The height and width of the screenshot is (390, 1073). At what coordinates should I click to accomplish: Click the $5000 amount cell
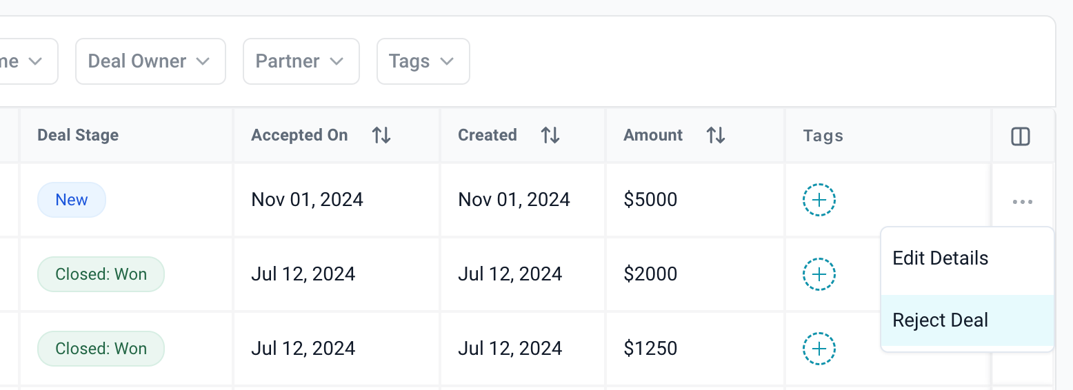click(650, 200)
